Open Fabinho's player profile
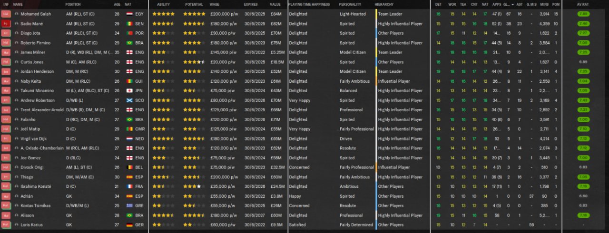609x233 pixels. 28,119
